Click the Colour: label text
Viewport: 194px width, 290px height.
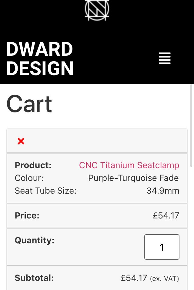coord(29,178)
